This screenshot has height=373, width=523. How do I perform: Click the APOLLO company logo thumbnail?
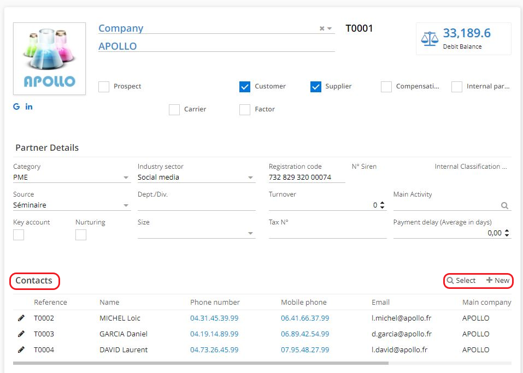click(x=49, y=58)
